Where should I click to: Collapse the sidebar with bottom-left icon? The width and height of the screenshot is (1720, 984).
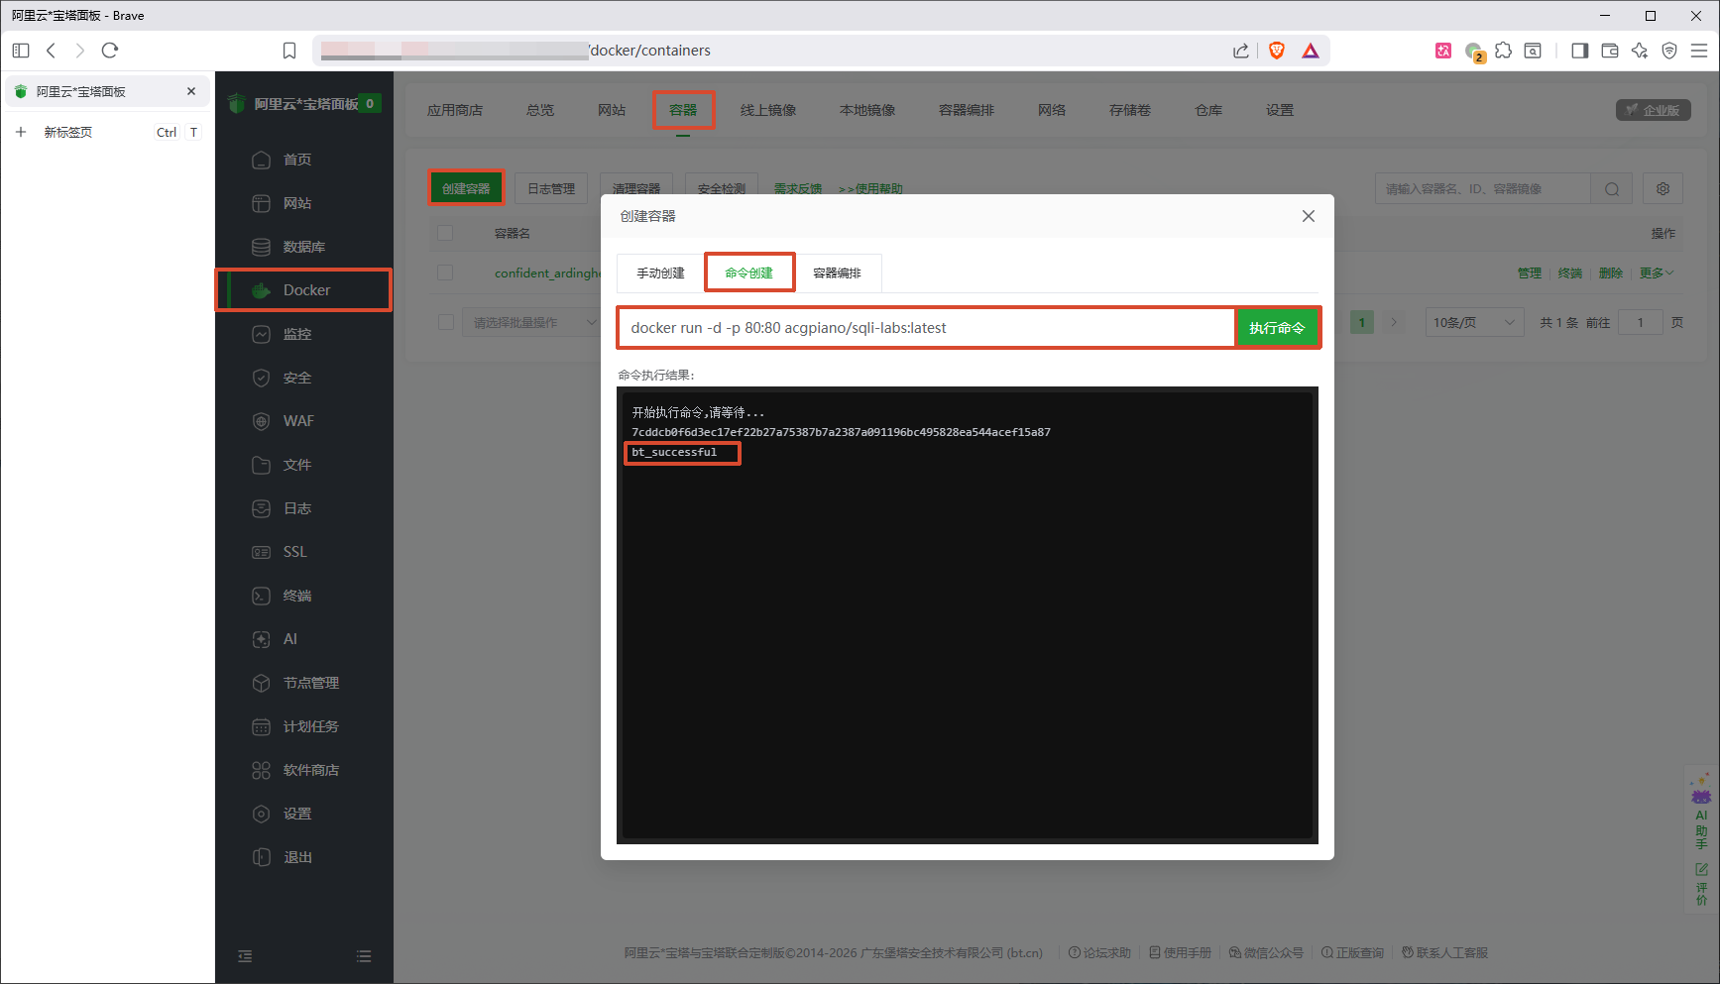pos(245,956)
